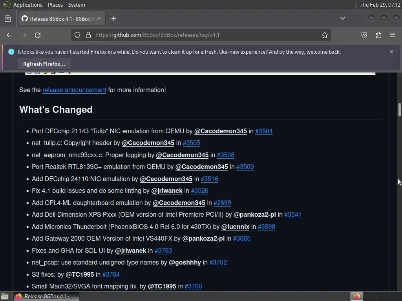Open pull request #3505
Screen dimensions: 402x301
coord(191,143)
